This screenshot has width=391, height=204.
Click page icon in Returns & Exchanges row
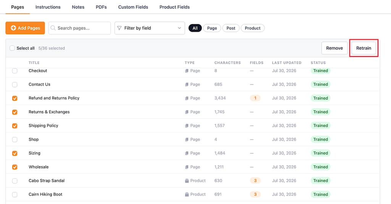point(186,112)
